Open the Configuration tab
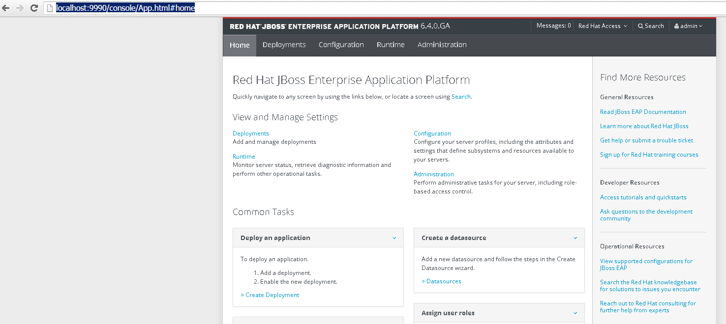Screen dimensions: 726x324 pos(341,45)
